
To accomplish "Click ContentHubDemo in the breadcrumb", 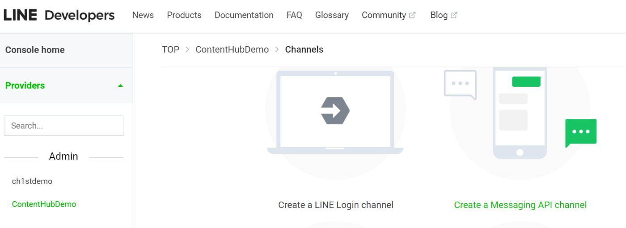I will [x=232, y=50].
